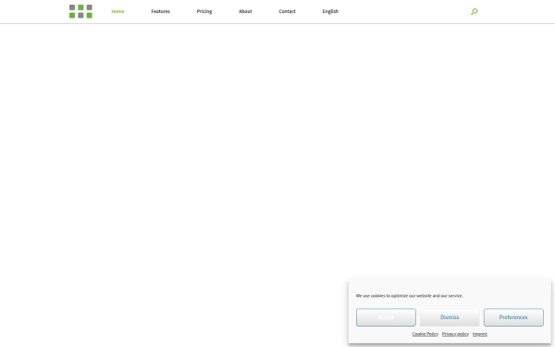Go to the Home menu item

pos(117,11)
